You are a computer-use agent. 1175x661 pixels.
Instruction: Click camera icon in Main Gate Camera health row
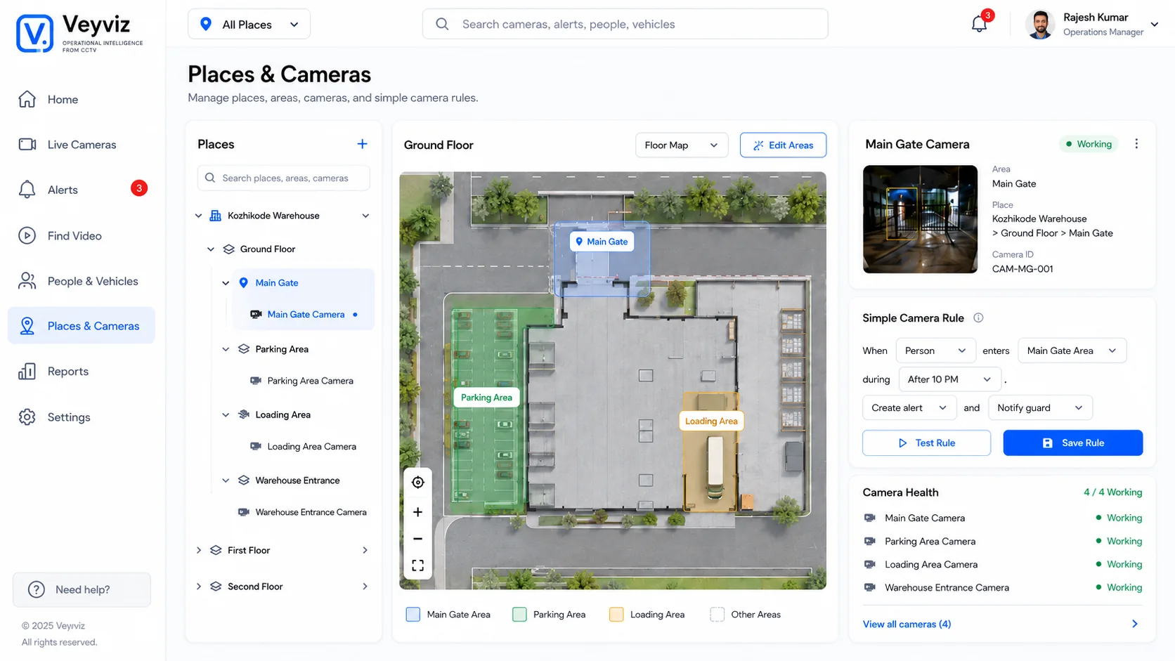pos(870,518)
